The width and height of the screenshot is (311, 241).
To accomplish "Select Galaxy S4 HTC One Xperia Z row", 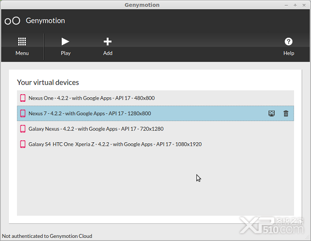I will (155, 144).
